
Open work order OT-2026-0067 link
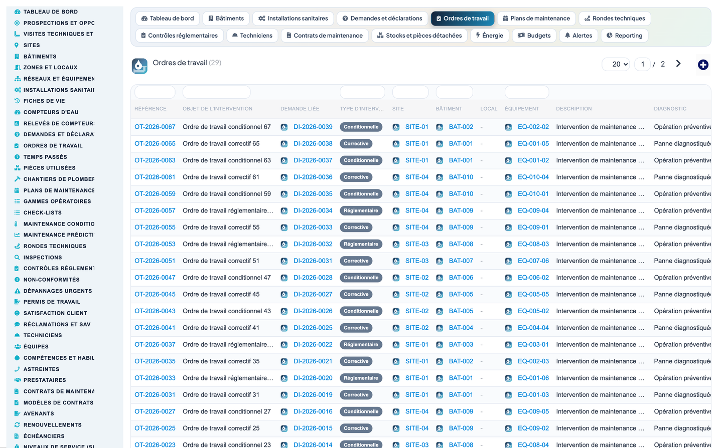155,127
